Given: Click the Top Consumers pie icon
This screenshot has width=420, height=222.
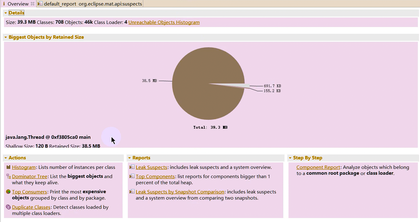Looking at the screenshot, I should pos(8,192).
